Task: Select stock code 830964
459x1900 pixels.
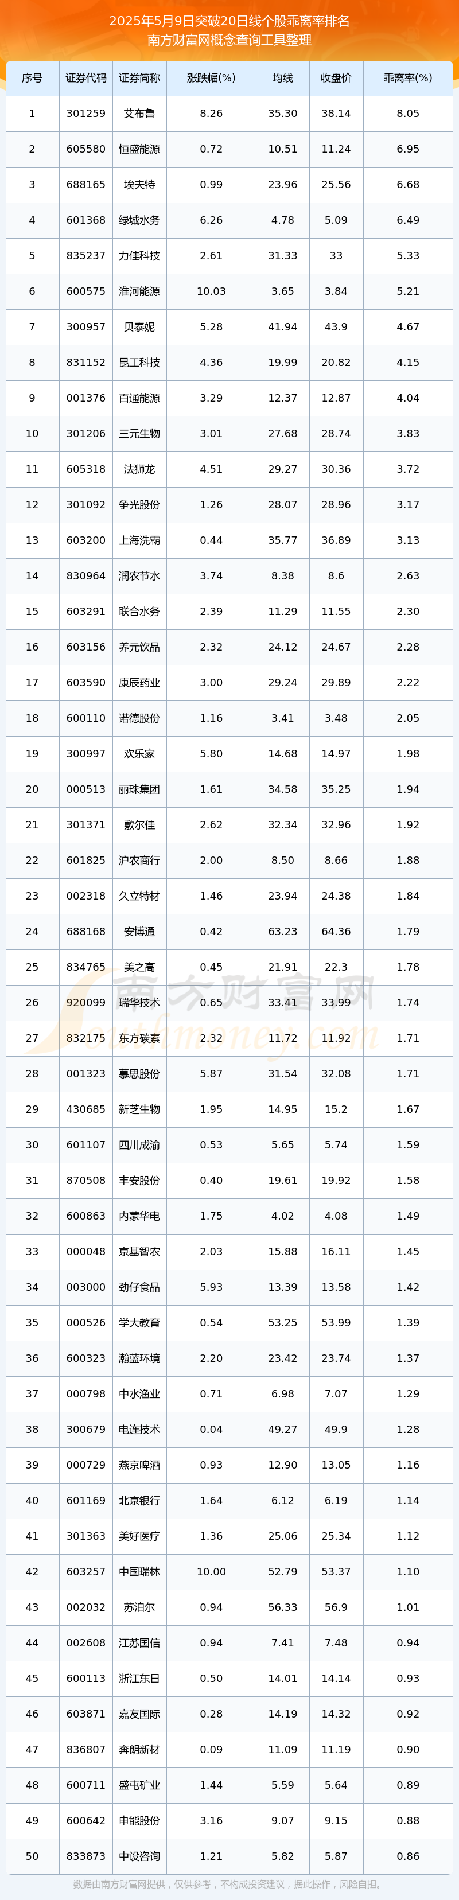Action: (85, 576)
